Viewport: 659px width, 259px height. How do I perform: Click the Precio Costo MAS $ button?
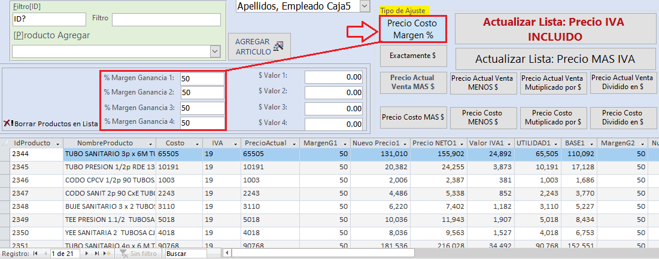pyautogui.click(x=412, y=117)
